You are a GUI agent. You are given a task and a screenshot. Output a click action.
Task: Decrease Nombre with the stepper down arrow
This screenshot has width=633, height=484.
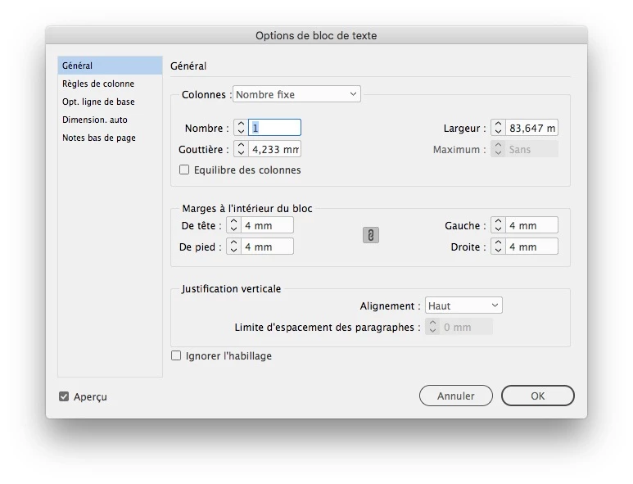[x=241, y=132]
